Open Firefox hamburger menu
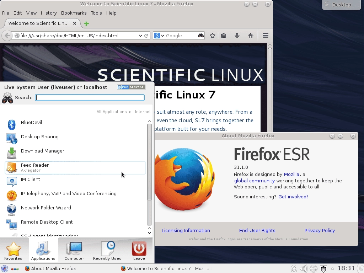The image size is (364, 273). 266,36
